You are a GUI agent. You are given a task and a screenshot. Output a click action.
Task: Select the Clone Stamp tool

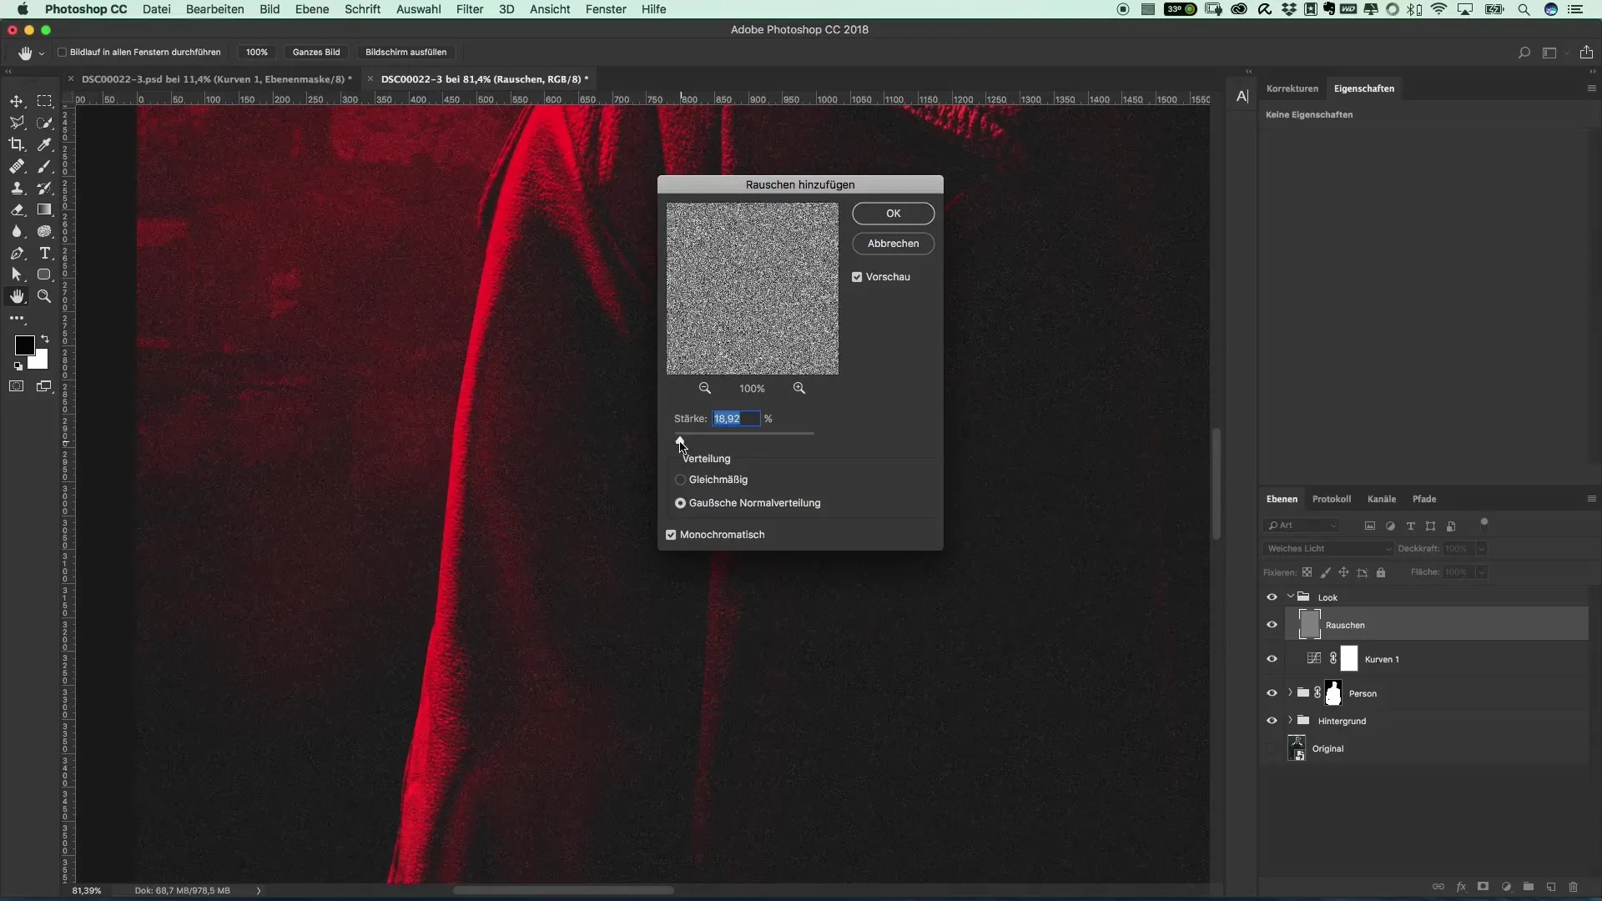pyautogui.click(x=17, y=188)
